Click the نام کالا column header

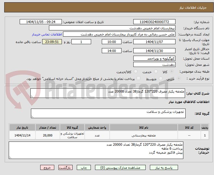point(144,127)
